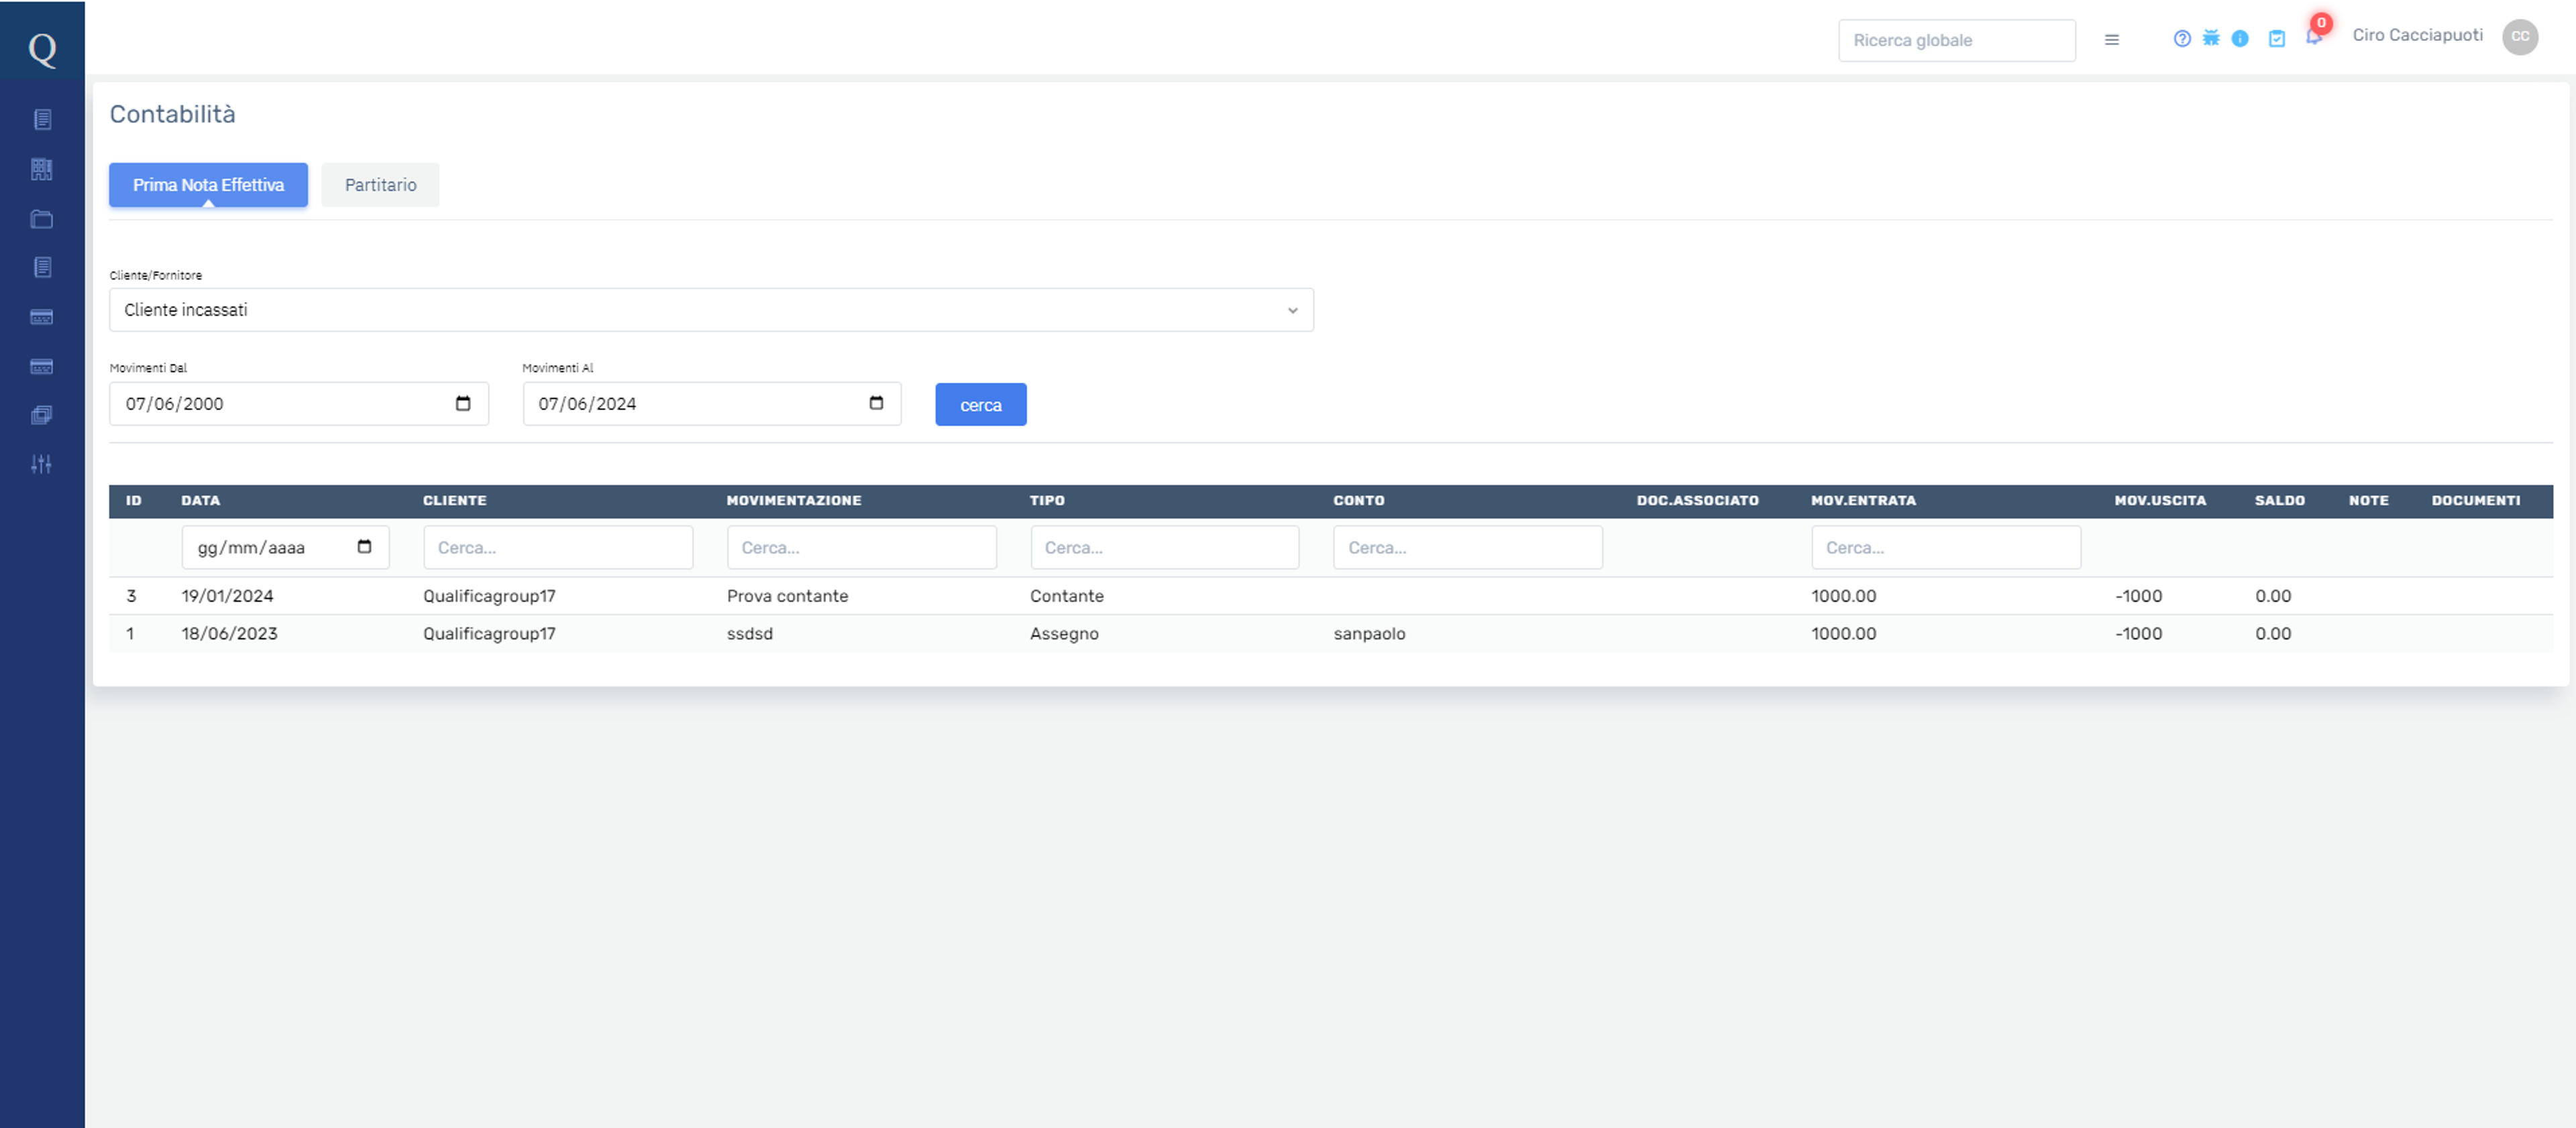
Task: Click the blue info circle icon
Action: coord(2240,39)
